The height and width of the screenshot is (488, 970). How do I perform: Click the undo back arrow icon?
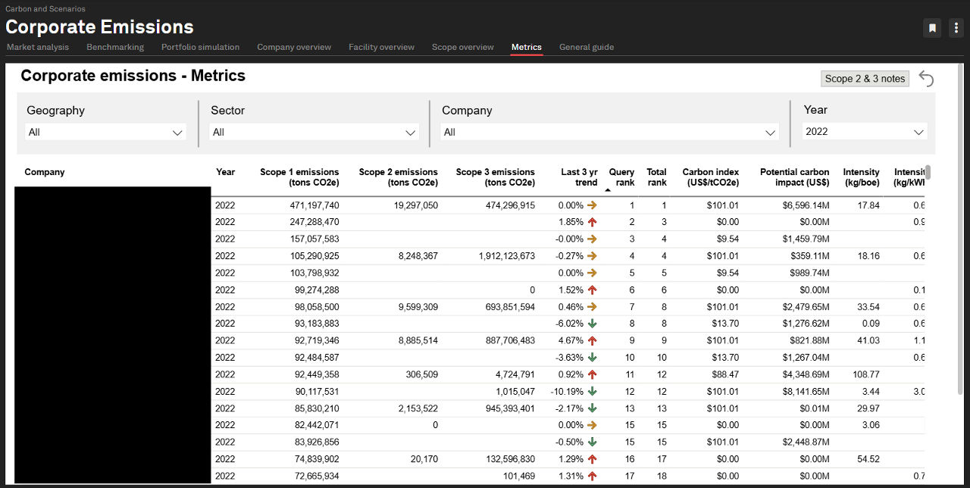pos(926,79)
